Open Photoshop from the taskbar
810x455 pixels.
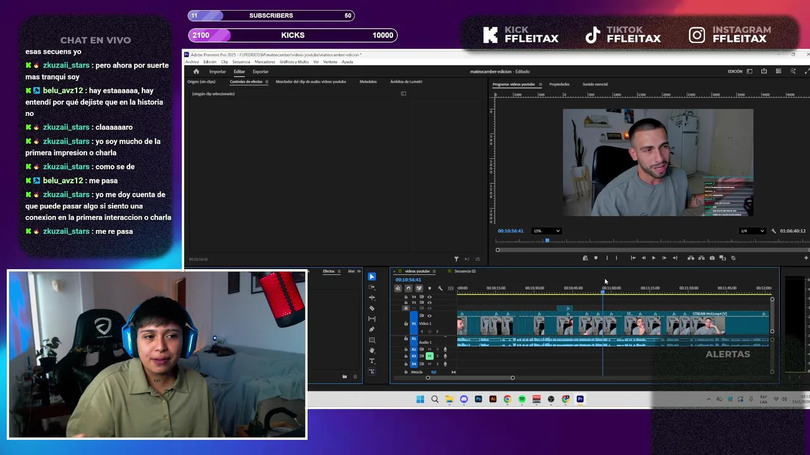pyautogui.click(x=478, y=399)
